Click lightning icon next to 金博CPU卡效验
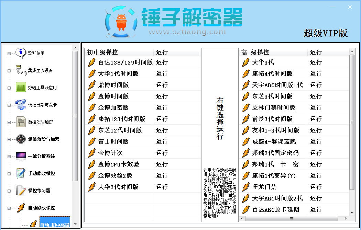Viewport: 361px width, 230px height. [92, 164]
